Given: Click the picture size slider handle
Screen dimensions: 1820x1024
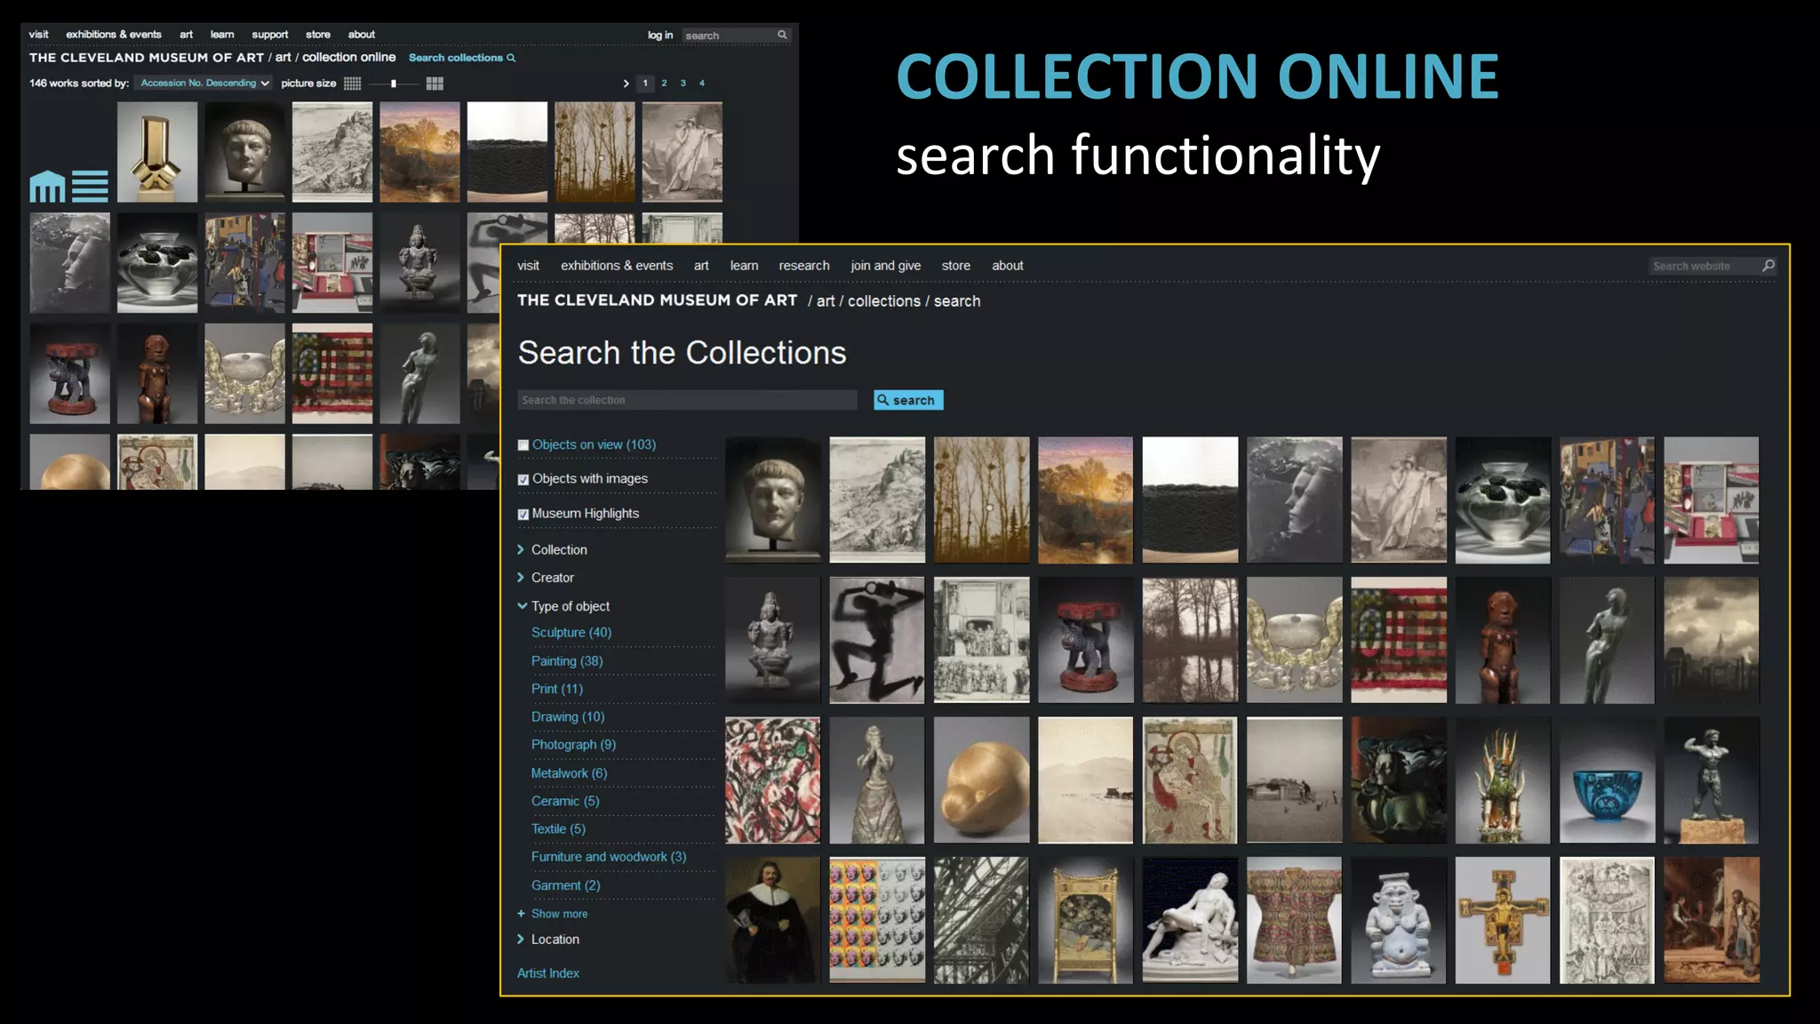Looking at the screenshot, I should [x=393, y=84].
